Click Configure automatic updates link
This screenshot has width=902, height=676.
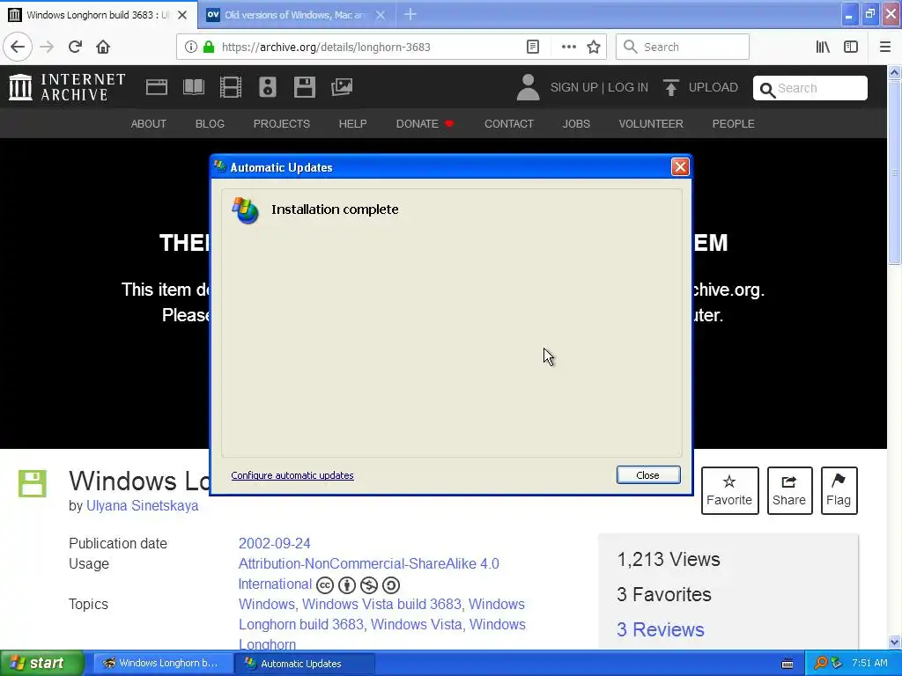[x=292, y=475]
